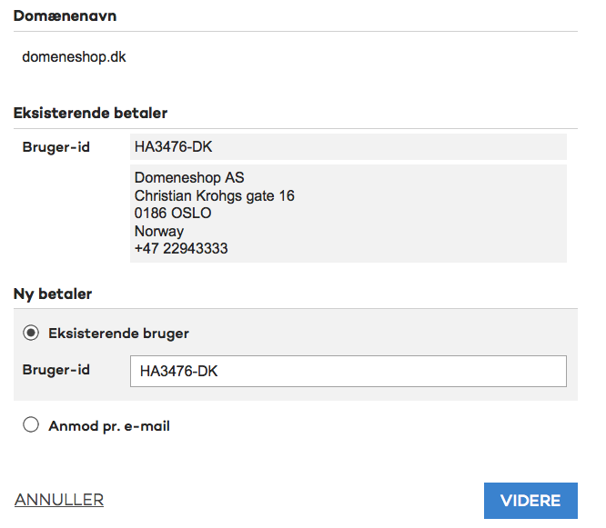606x528 pixels.
Task: Click the Bruger-id label in Ny betaler
Action: pyautogui.click(x=56, y=370)
